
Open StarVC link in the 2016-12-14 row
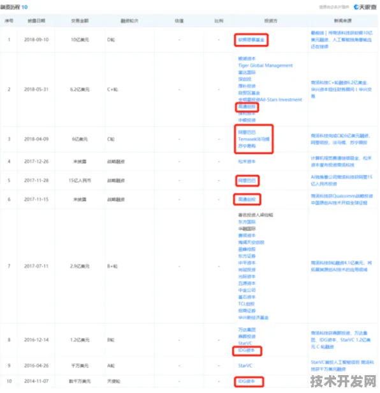(x=245, y=343)
